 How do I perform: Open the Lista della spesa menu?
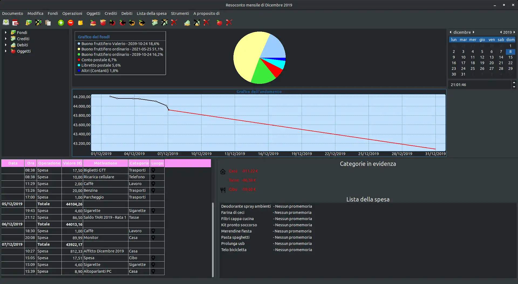coord(151,13)
